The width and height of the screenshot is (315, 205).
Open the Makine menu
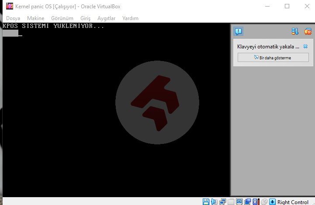click(x=35, y=18)
